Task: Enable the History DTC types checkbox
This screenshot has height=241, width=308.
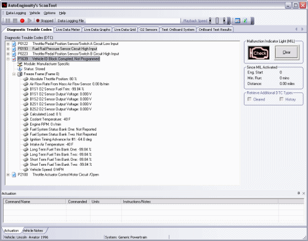Action: coord(282,99)
